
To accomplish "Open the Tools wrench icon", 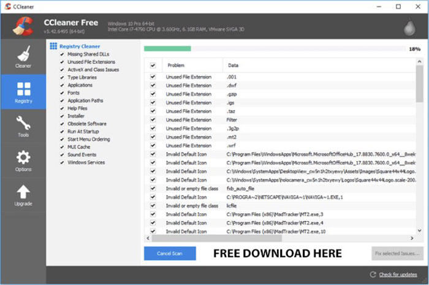I will pos(23,123).
